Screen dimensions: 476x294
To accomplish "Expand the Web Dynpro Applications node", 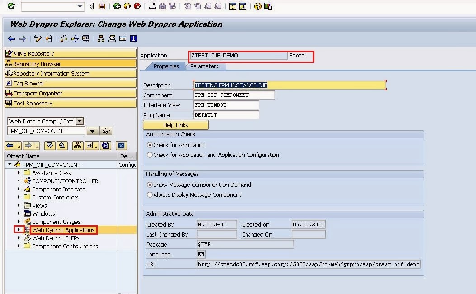I will (19, 230).
